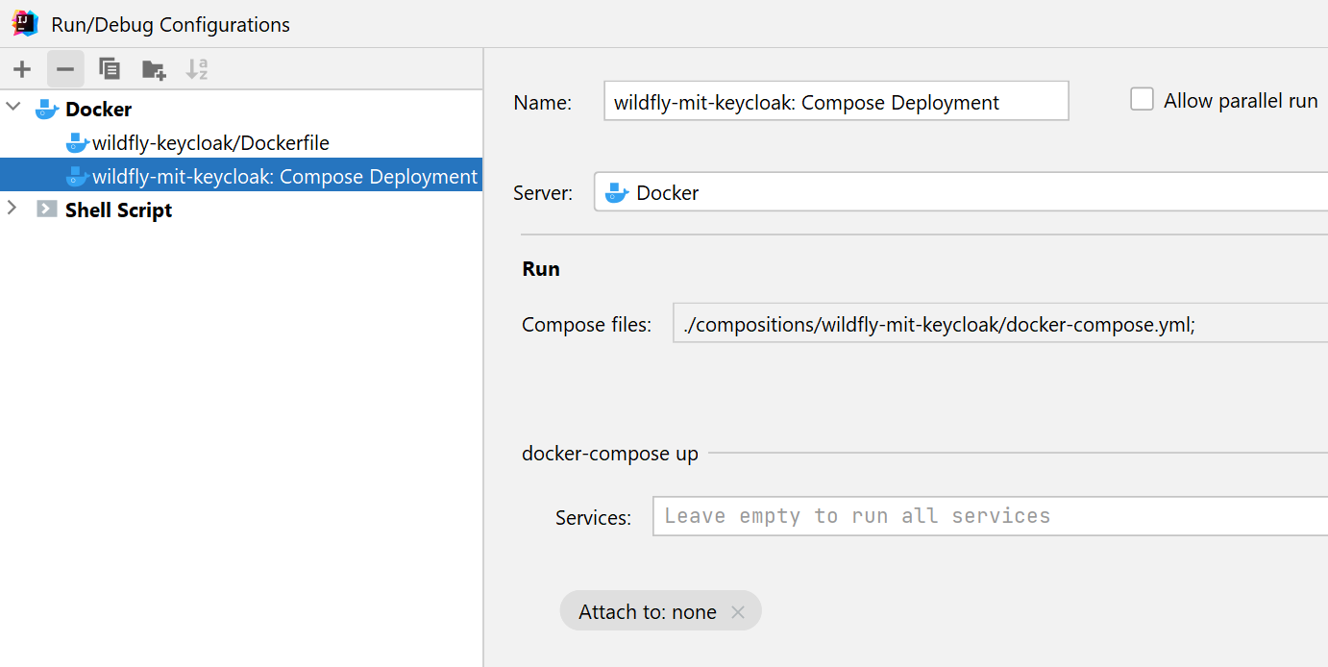Expand the Shell Script group
The height and width of the screenshot is (667, 1328).
pyautogui.click(x=12, y=209)
